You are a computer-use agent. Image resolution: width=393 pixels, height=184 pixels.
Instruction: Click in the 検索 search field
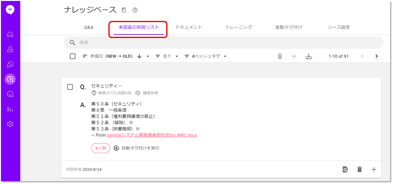[224, 43]
